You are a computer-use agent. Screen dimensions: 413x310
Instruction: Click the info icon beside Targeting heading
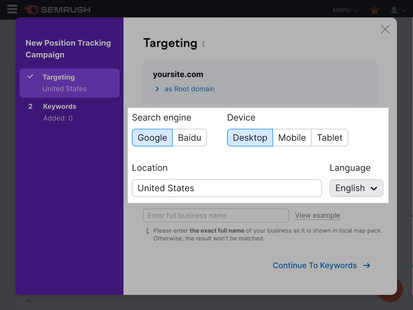tap(203, 44)
